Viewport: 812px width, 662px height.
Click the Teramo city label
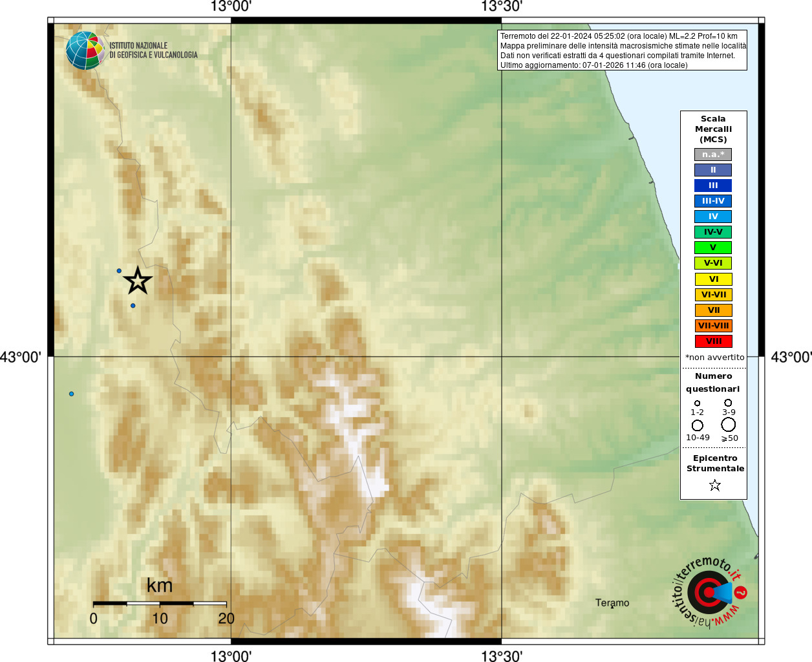click(612, 603)
